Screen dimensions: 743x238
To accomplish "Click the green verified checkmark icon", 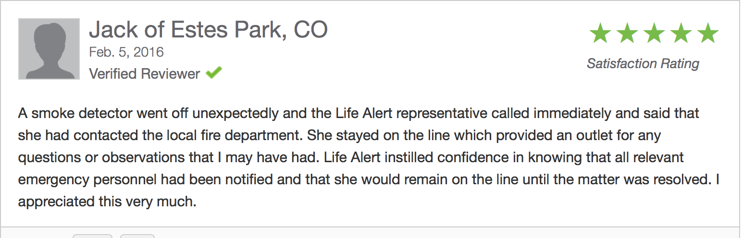I will (214, 73).
